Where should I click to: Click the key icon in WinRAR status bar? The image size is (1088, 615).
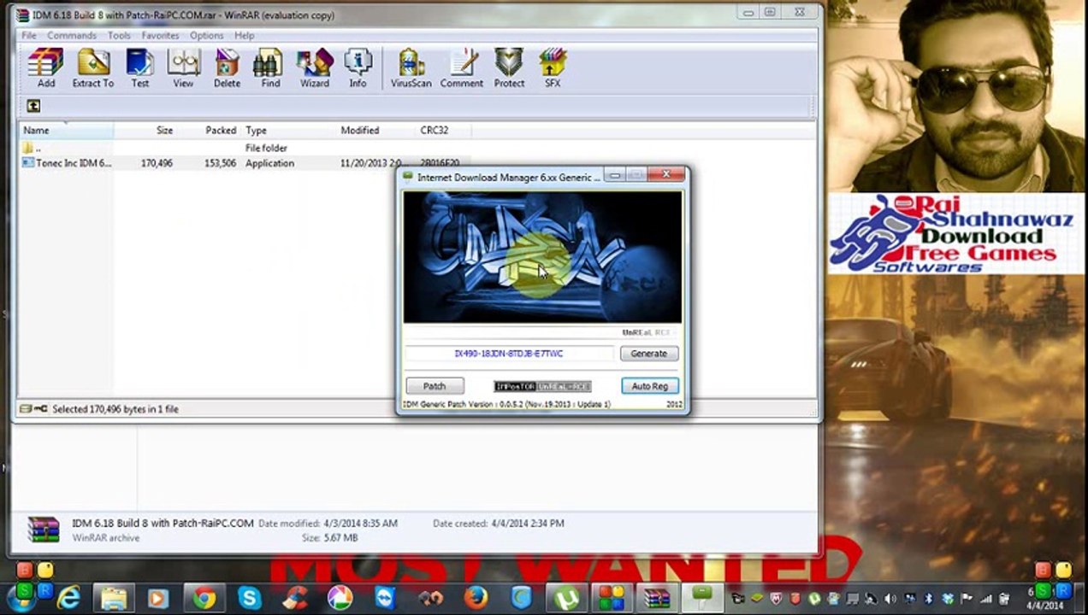tap(41, 409)
